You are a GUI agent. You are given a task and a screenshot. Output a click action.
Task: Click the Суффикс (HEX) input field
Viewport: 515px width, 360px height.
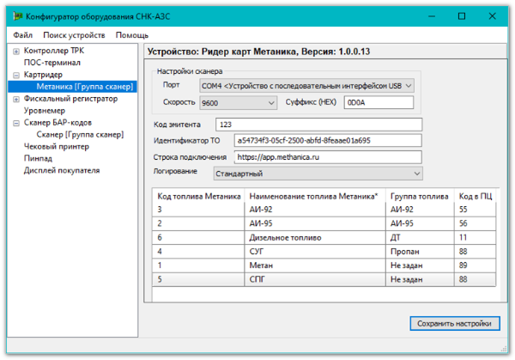(378, 103)
